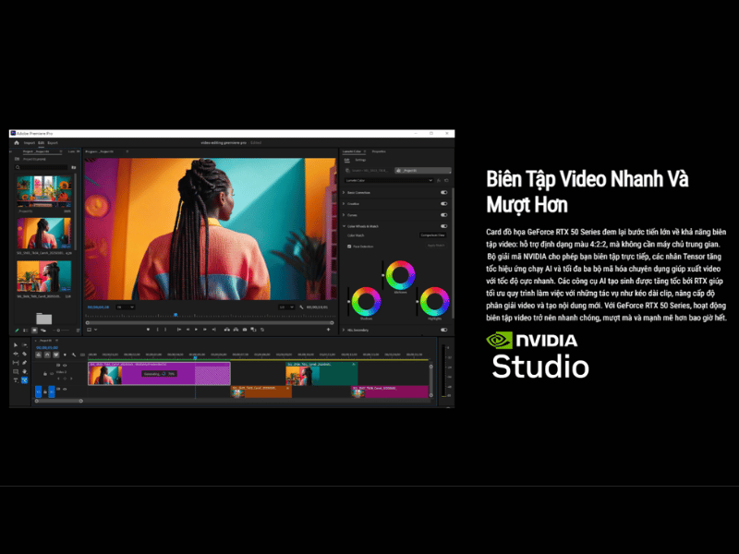739x554 pixels.
Task: Open the 1/2 playback resolution dropdown
Action: tap(286, 307)
